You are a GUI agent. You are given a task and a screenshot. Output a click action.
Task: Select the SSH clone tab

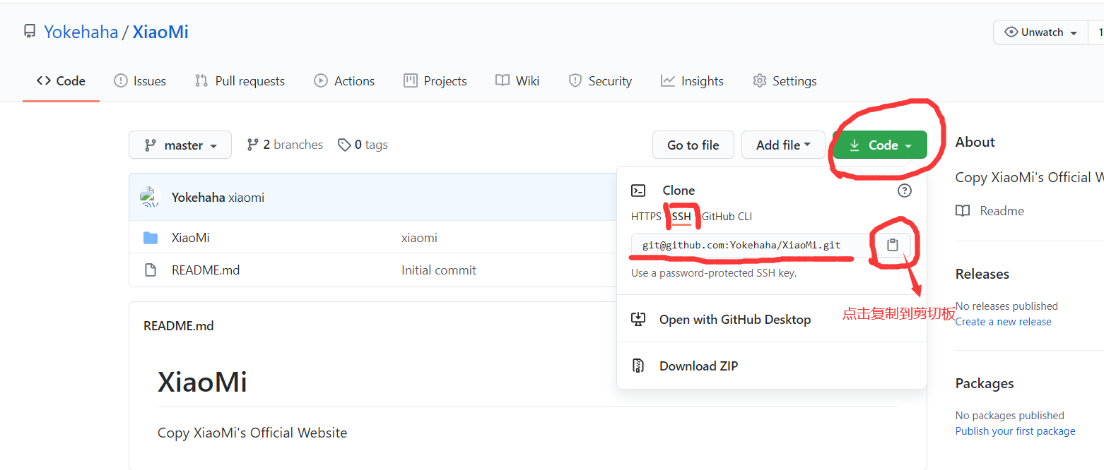tap(681, 217)
